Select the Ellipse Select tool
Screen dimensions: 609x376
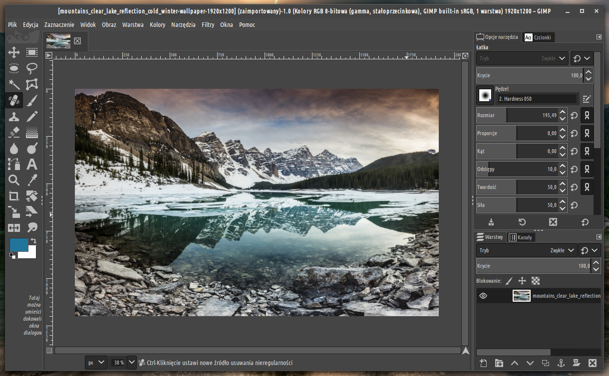[x=14, y=68]
